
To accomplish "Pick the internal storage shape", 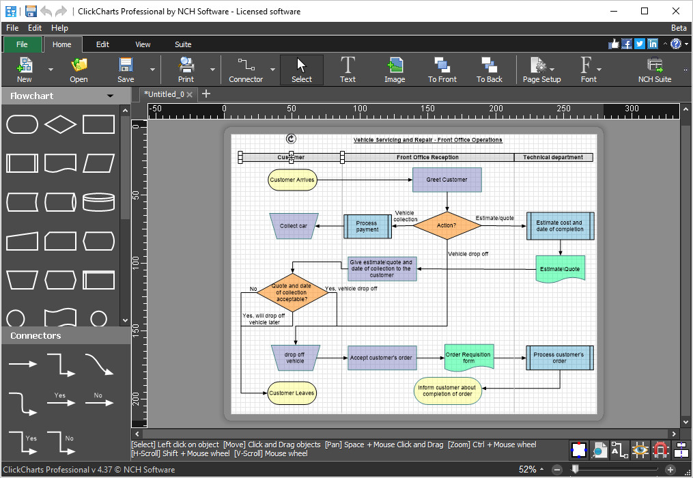I will 98,280.
